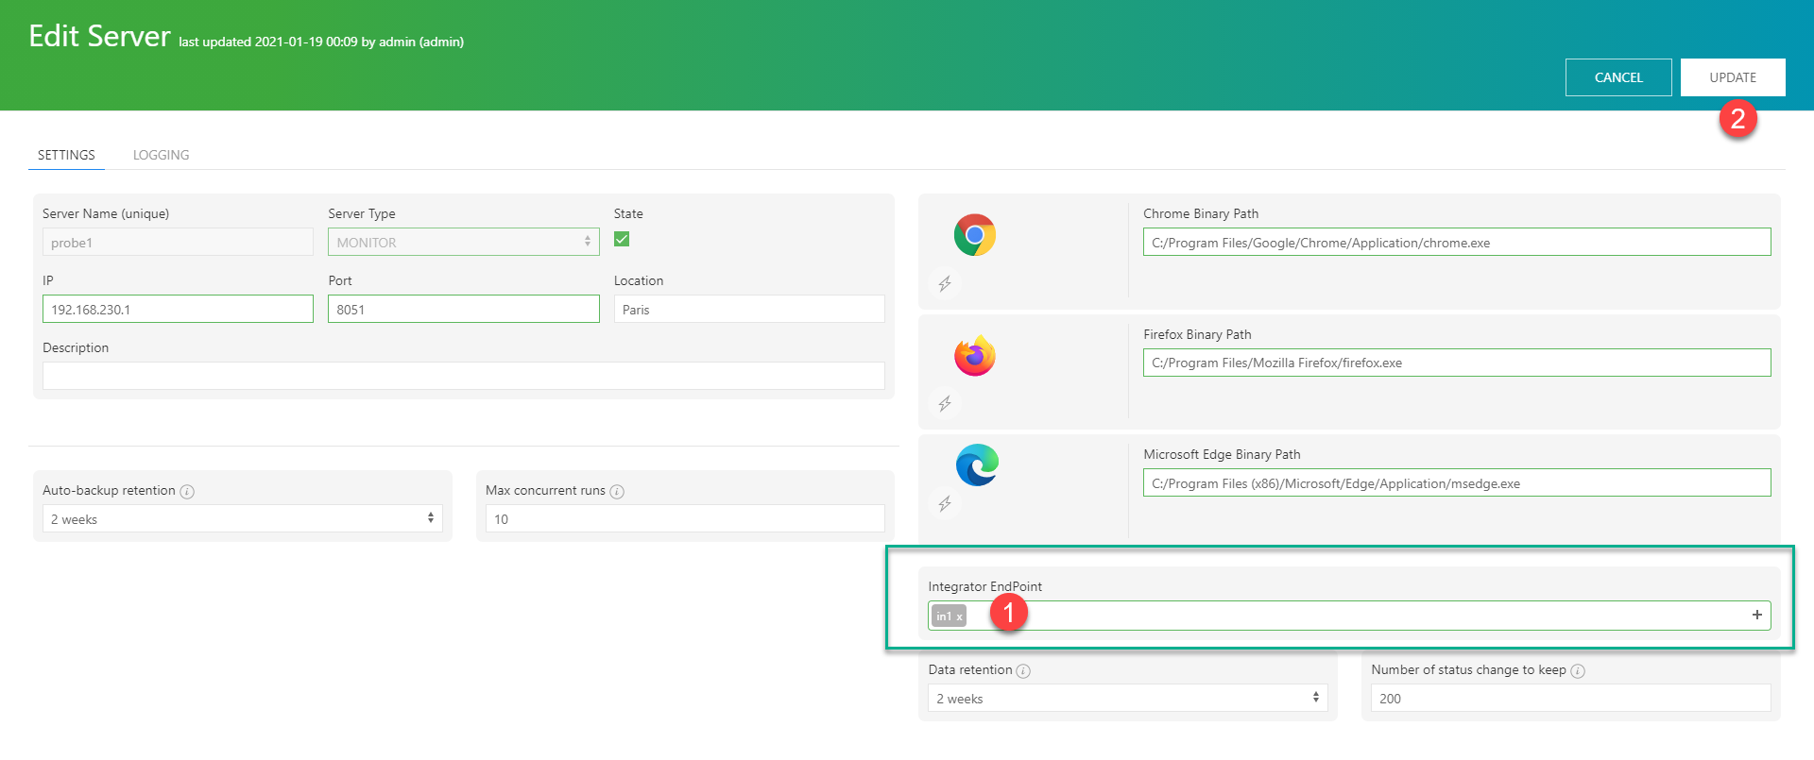Click the Edit Server heading text

pyautogui.click(x=99, y=36)
